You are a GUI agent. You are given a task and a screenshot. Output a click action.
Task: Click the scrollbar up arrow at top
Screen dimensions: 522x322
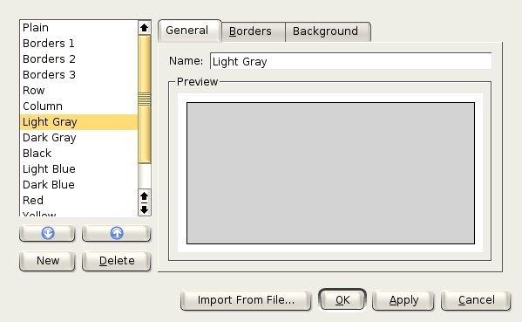[144, 27]
